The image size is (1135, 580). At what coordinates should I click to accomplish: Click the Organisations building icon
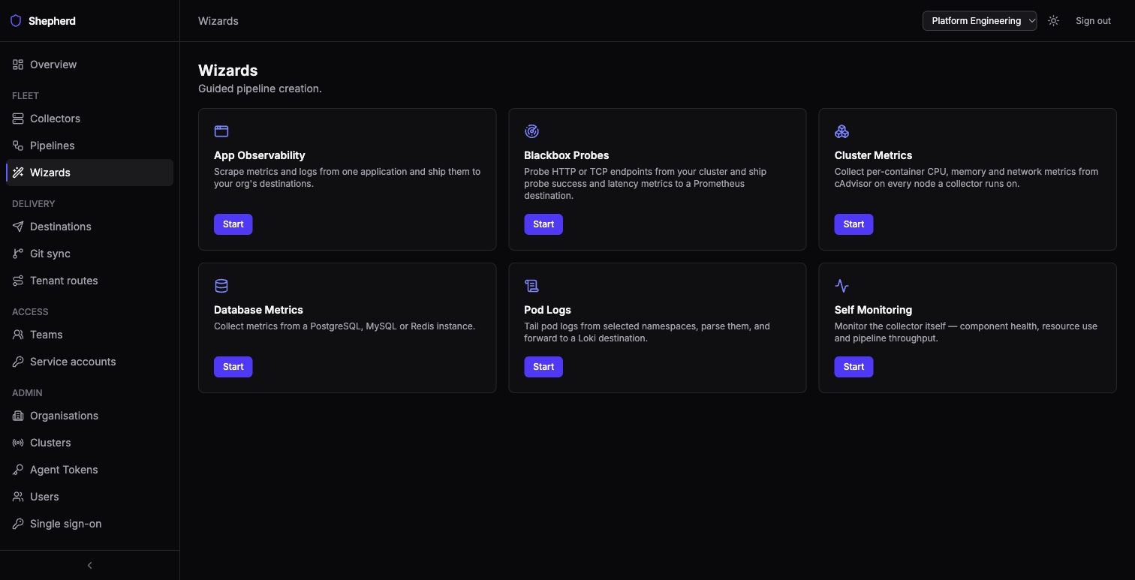(18, 416)
